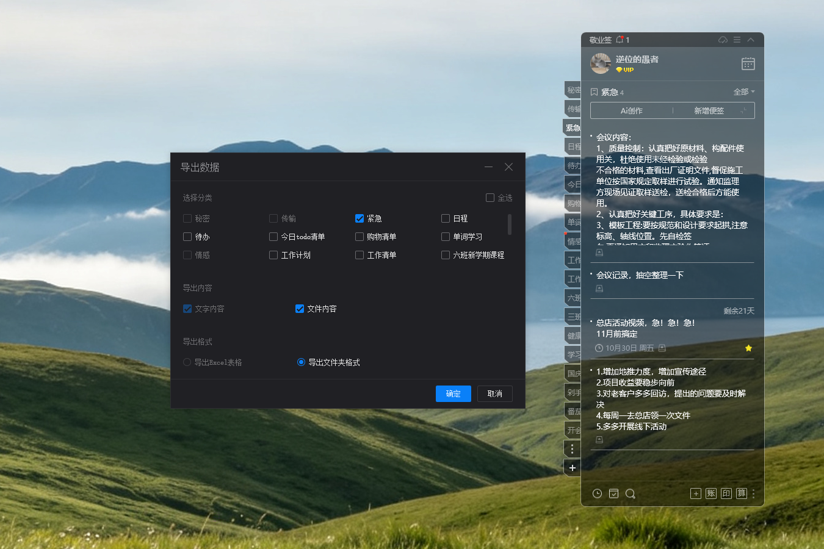Check the 日程 category checkbox
Image resolution: width=824 pixels, height=549 pixels.
point(446,218)
